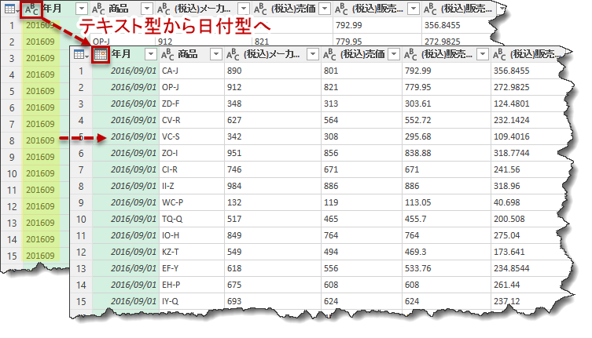Open the table menu icon of the back table

point(11,9)
